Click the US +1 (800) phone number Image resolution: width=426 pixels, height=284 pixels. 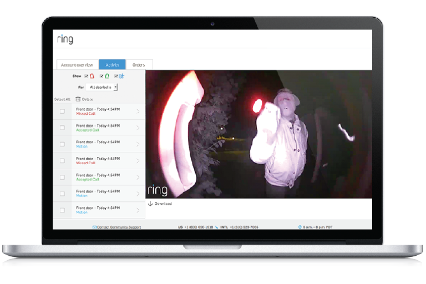196,227
